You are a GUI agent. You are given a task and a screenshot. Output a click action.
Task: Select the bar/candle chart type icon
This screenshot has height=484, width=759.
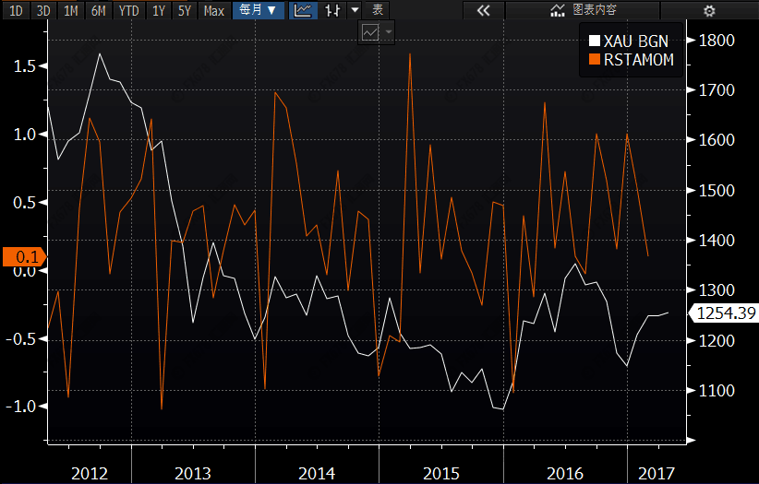332,10
